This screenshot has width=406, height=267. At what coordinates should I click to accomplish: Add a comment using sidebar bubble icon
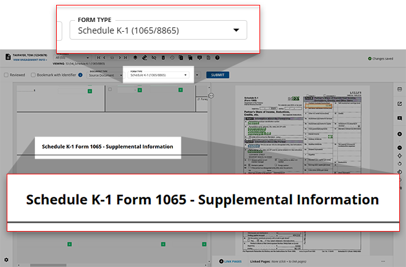pyautogui.click(x=399, y=118)
